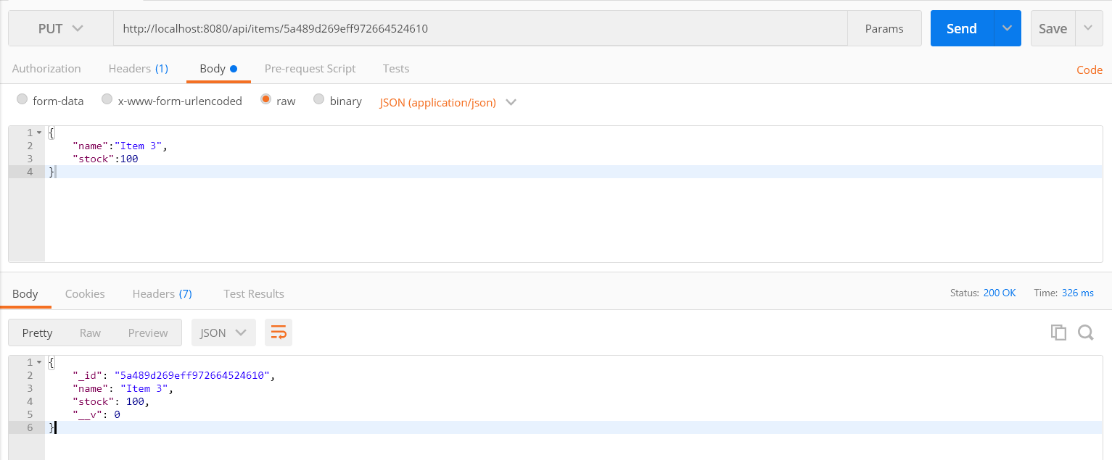This screenshot has width=1112, height=460.
Task: Switch response view to Raw
Action: click(90, 333)
